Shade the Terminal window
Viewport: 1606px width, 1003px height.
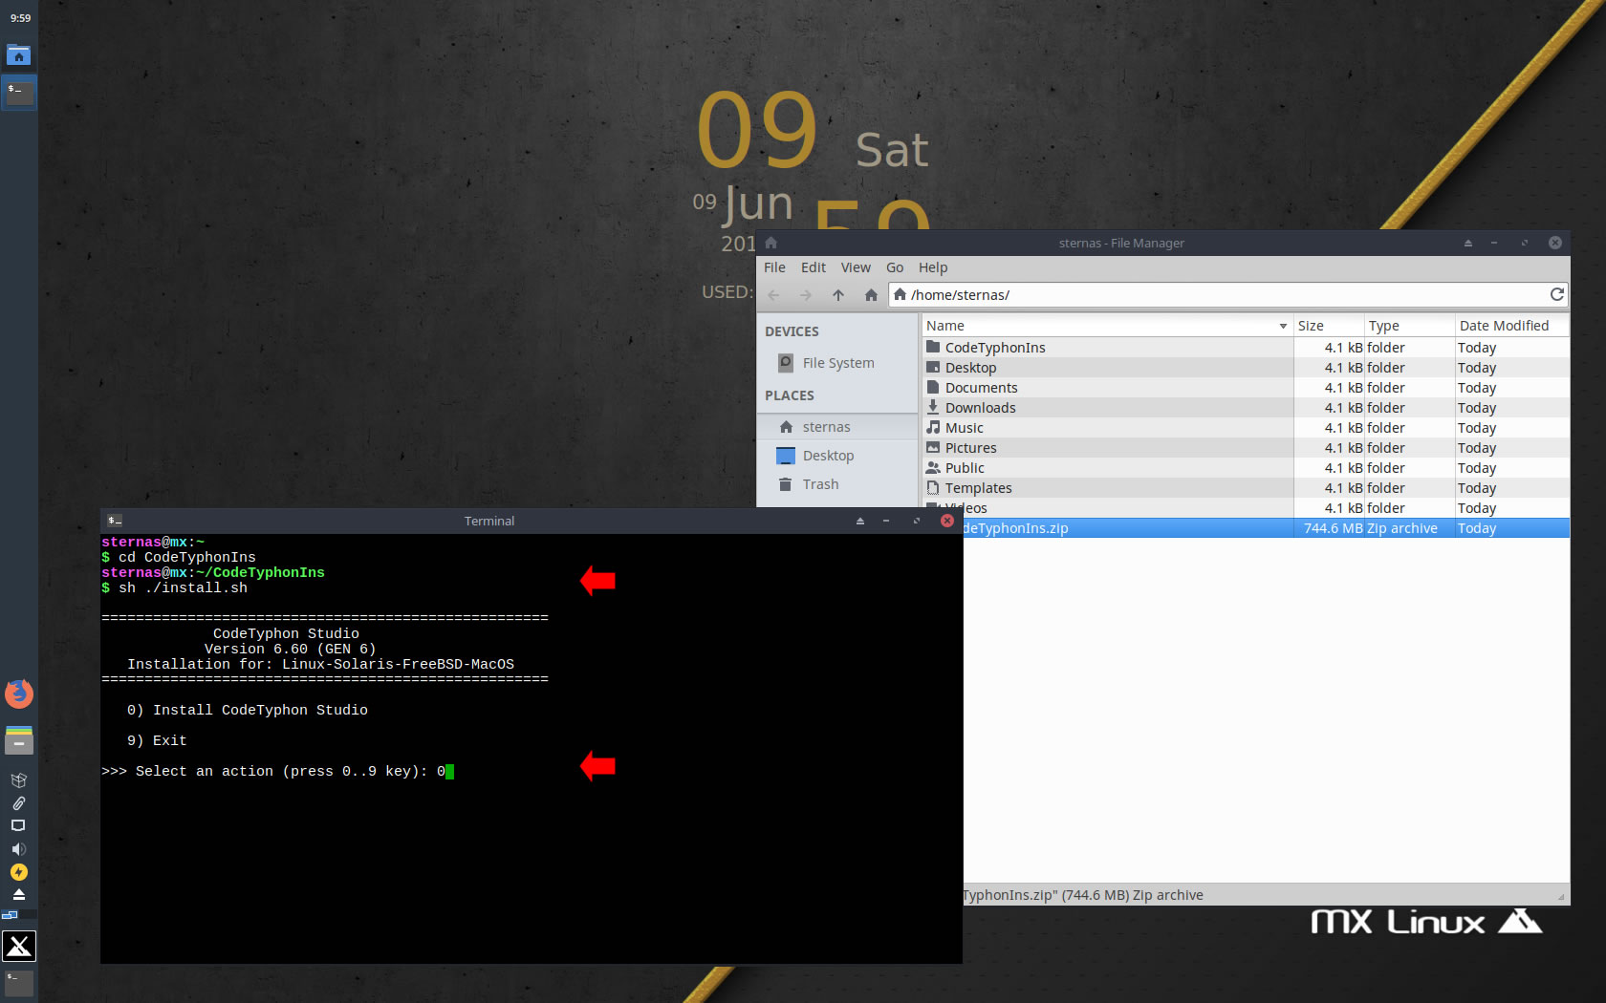coord(859,521)
